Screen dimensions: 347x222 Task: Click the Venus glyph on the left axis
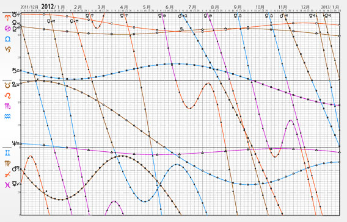pyautogui.click(x=15, y=23)
